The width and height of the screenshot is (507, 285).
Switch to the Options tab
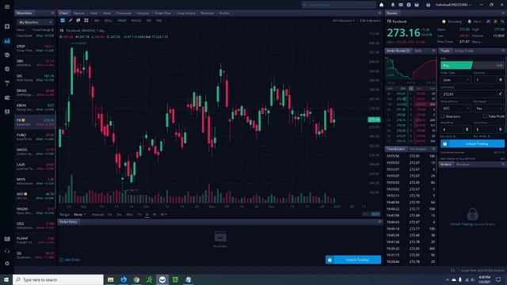[x=79, y=13]
